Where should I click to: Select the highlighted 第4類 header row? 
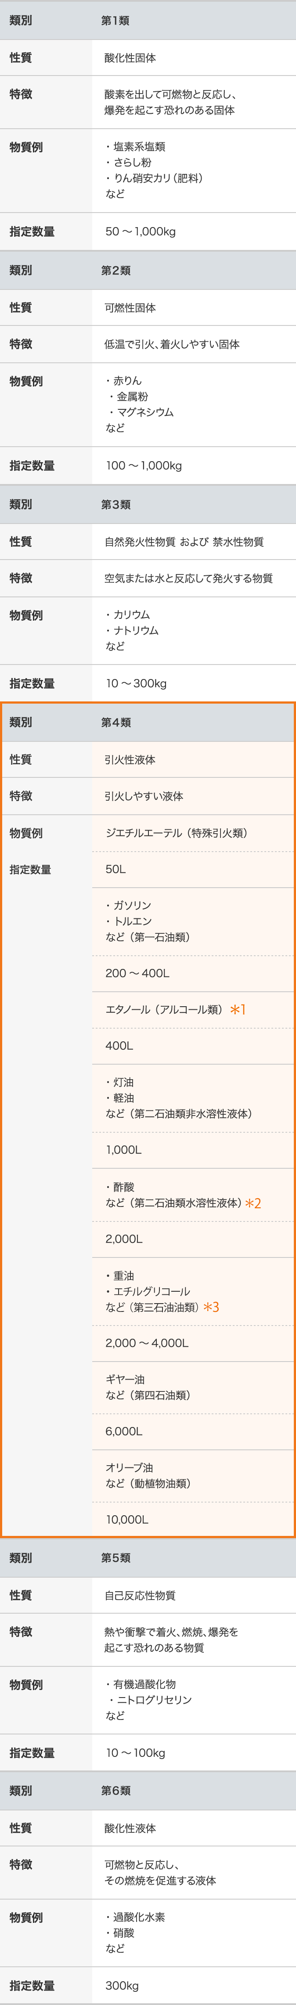(148, 723)
